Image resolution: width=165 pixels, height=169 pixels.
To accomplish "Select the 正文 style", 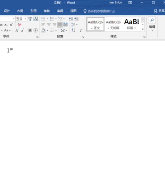I will [x=95, y=24].
